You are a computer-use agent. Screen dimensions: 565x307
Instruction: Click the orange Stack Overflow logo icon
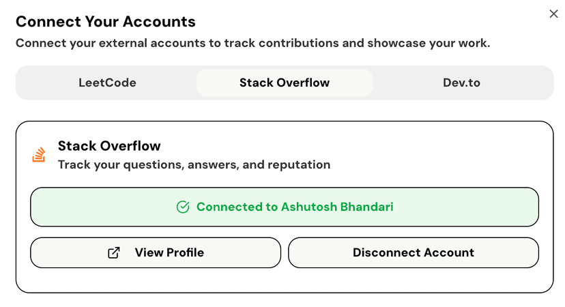(39, 155)
